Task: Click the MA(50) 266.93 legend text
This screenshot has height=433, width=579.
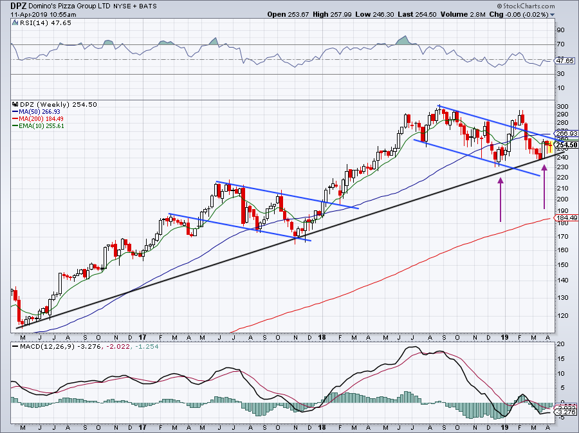Action: pyautogui.click(x=39, y=112)
